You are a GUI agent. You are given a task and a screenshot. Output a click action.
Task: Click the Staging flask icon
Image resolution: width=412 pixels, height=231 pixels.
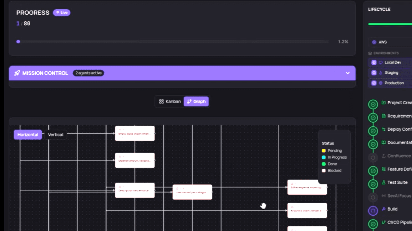coord(381,73)
